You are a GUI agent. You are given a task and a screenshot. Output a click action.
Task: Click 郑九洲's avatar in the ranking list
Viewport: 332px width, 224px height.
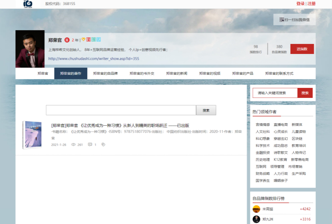pos(256,219)
